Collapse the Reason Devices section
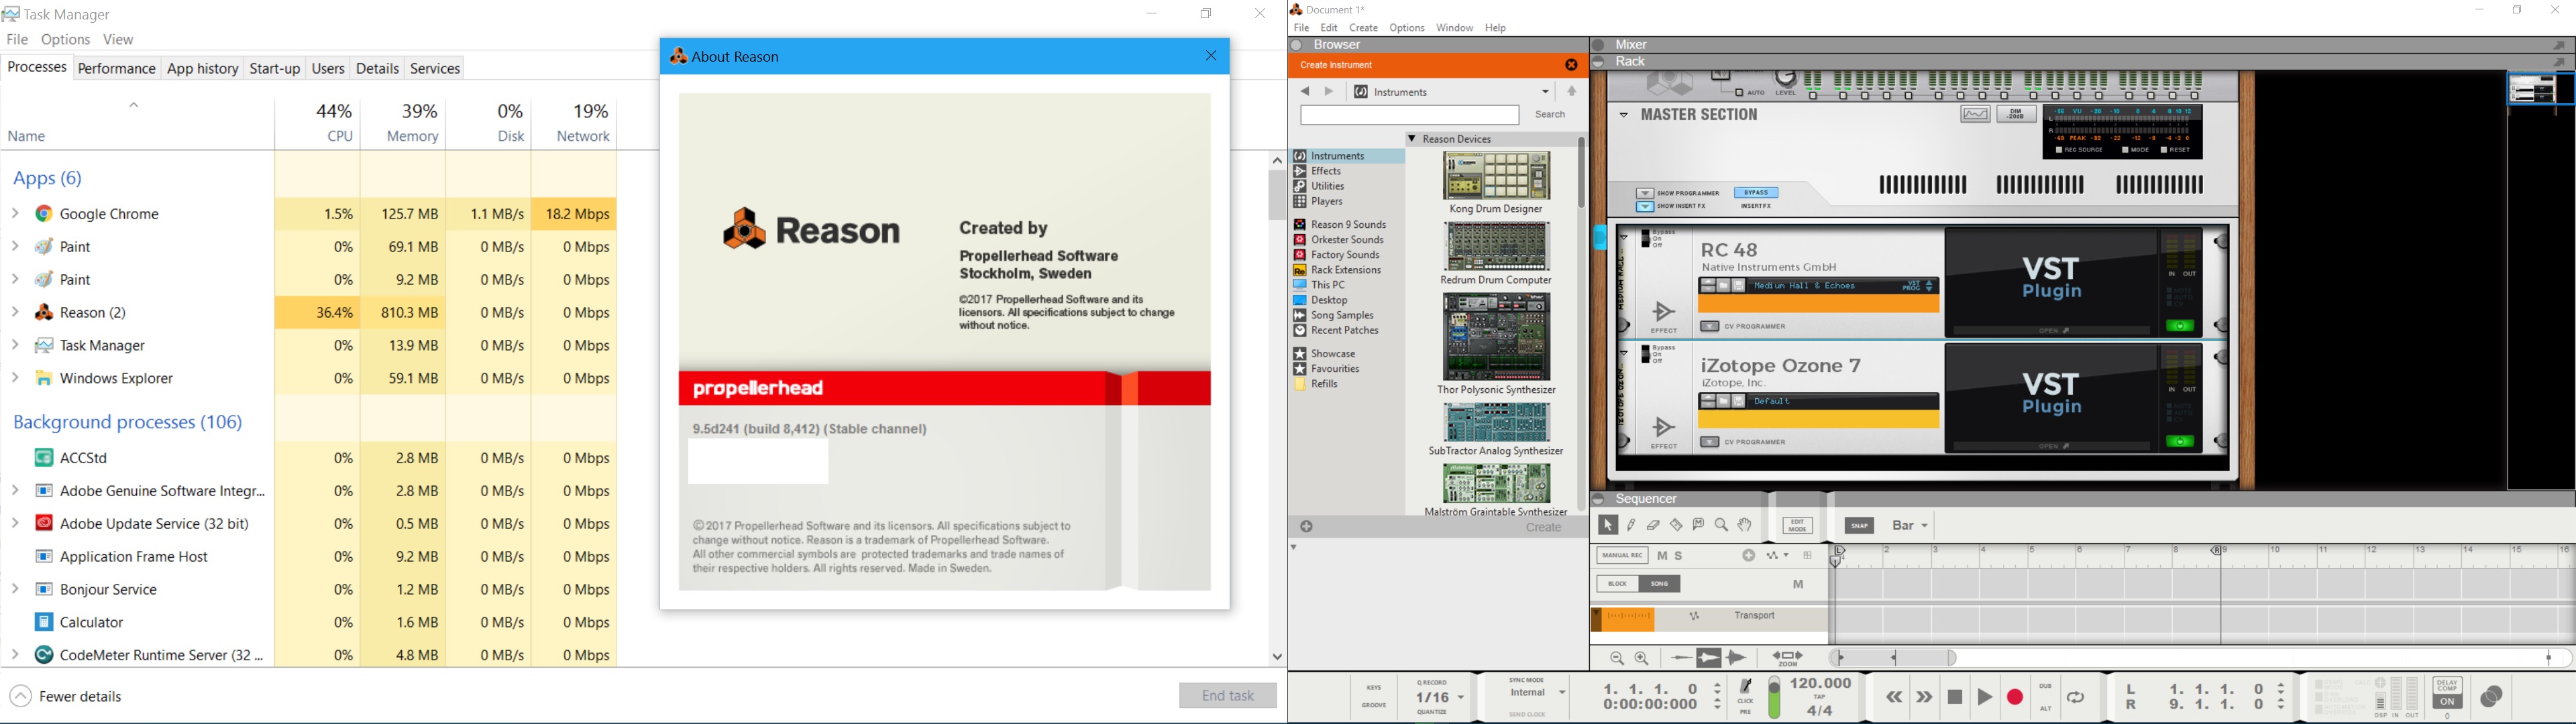This screenshot has height=724, width=2576. (x=1412, y=139)
